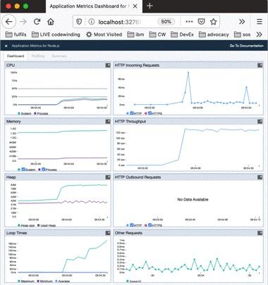
Task: Show more toolbar items overflow chevron
Action: pyautogui.click(x=242, y=22)
